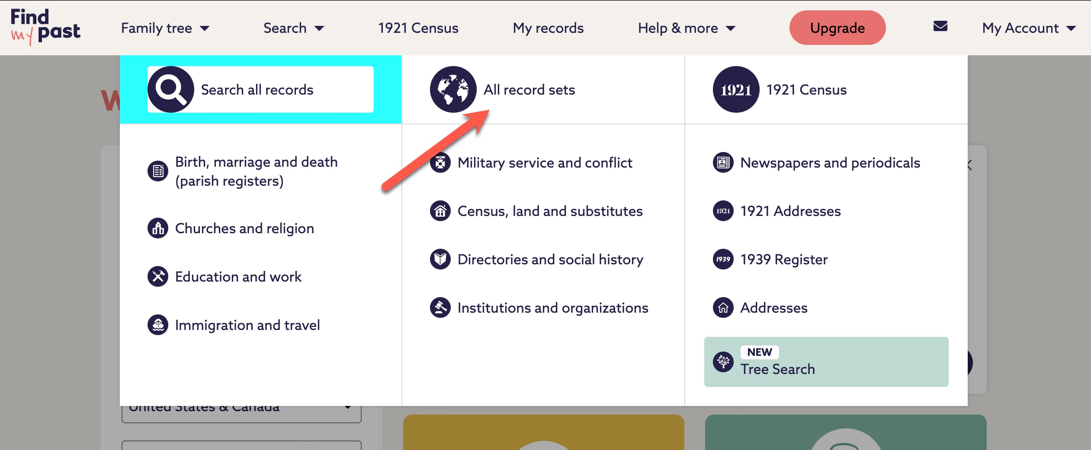Expand the Family tree menu
1091x450 pixels.
[165, 28]
